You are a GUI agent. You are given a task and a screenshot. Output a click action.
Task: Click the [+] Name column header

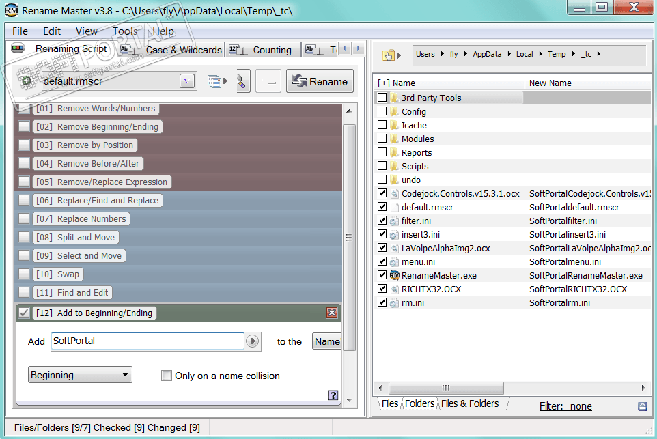click(448, 83)
